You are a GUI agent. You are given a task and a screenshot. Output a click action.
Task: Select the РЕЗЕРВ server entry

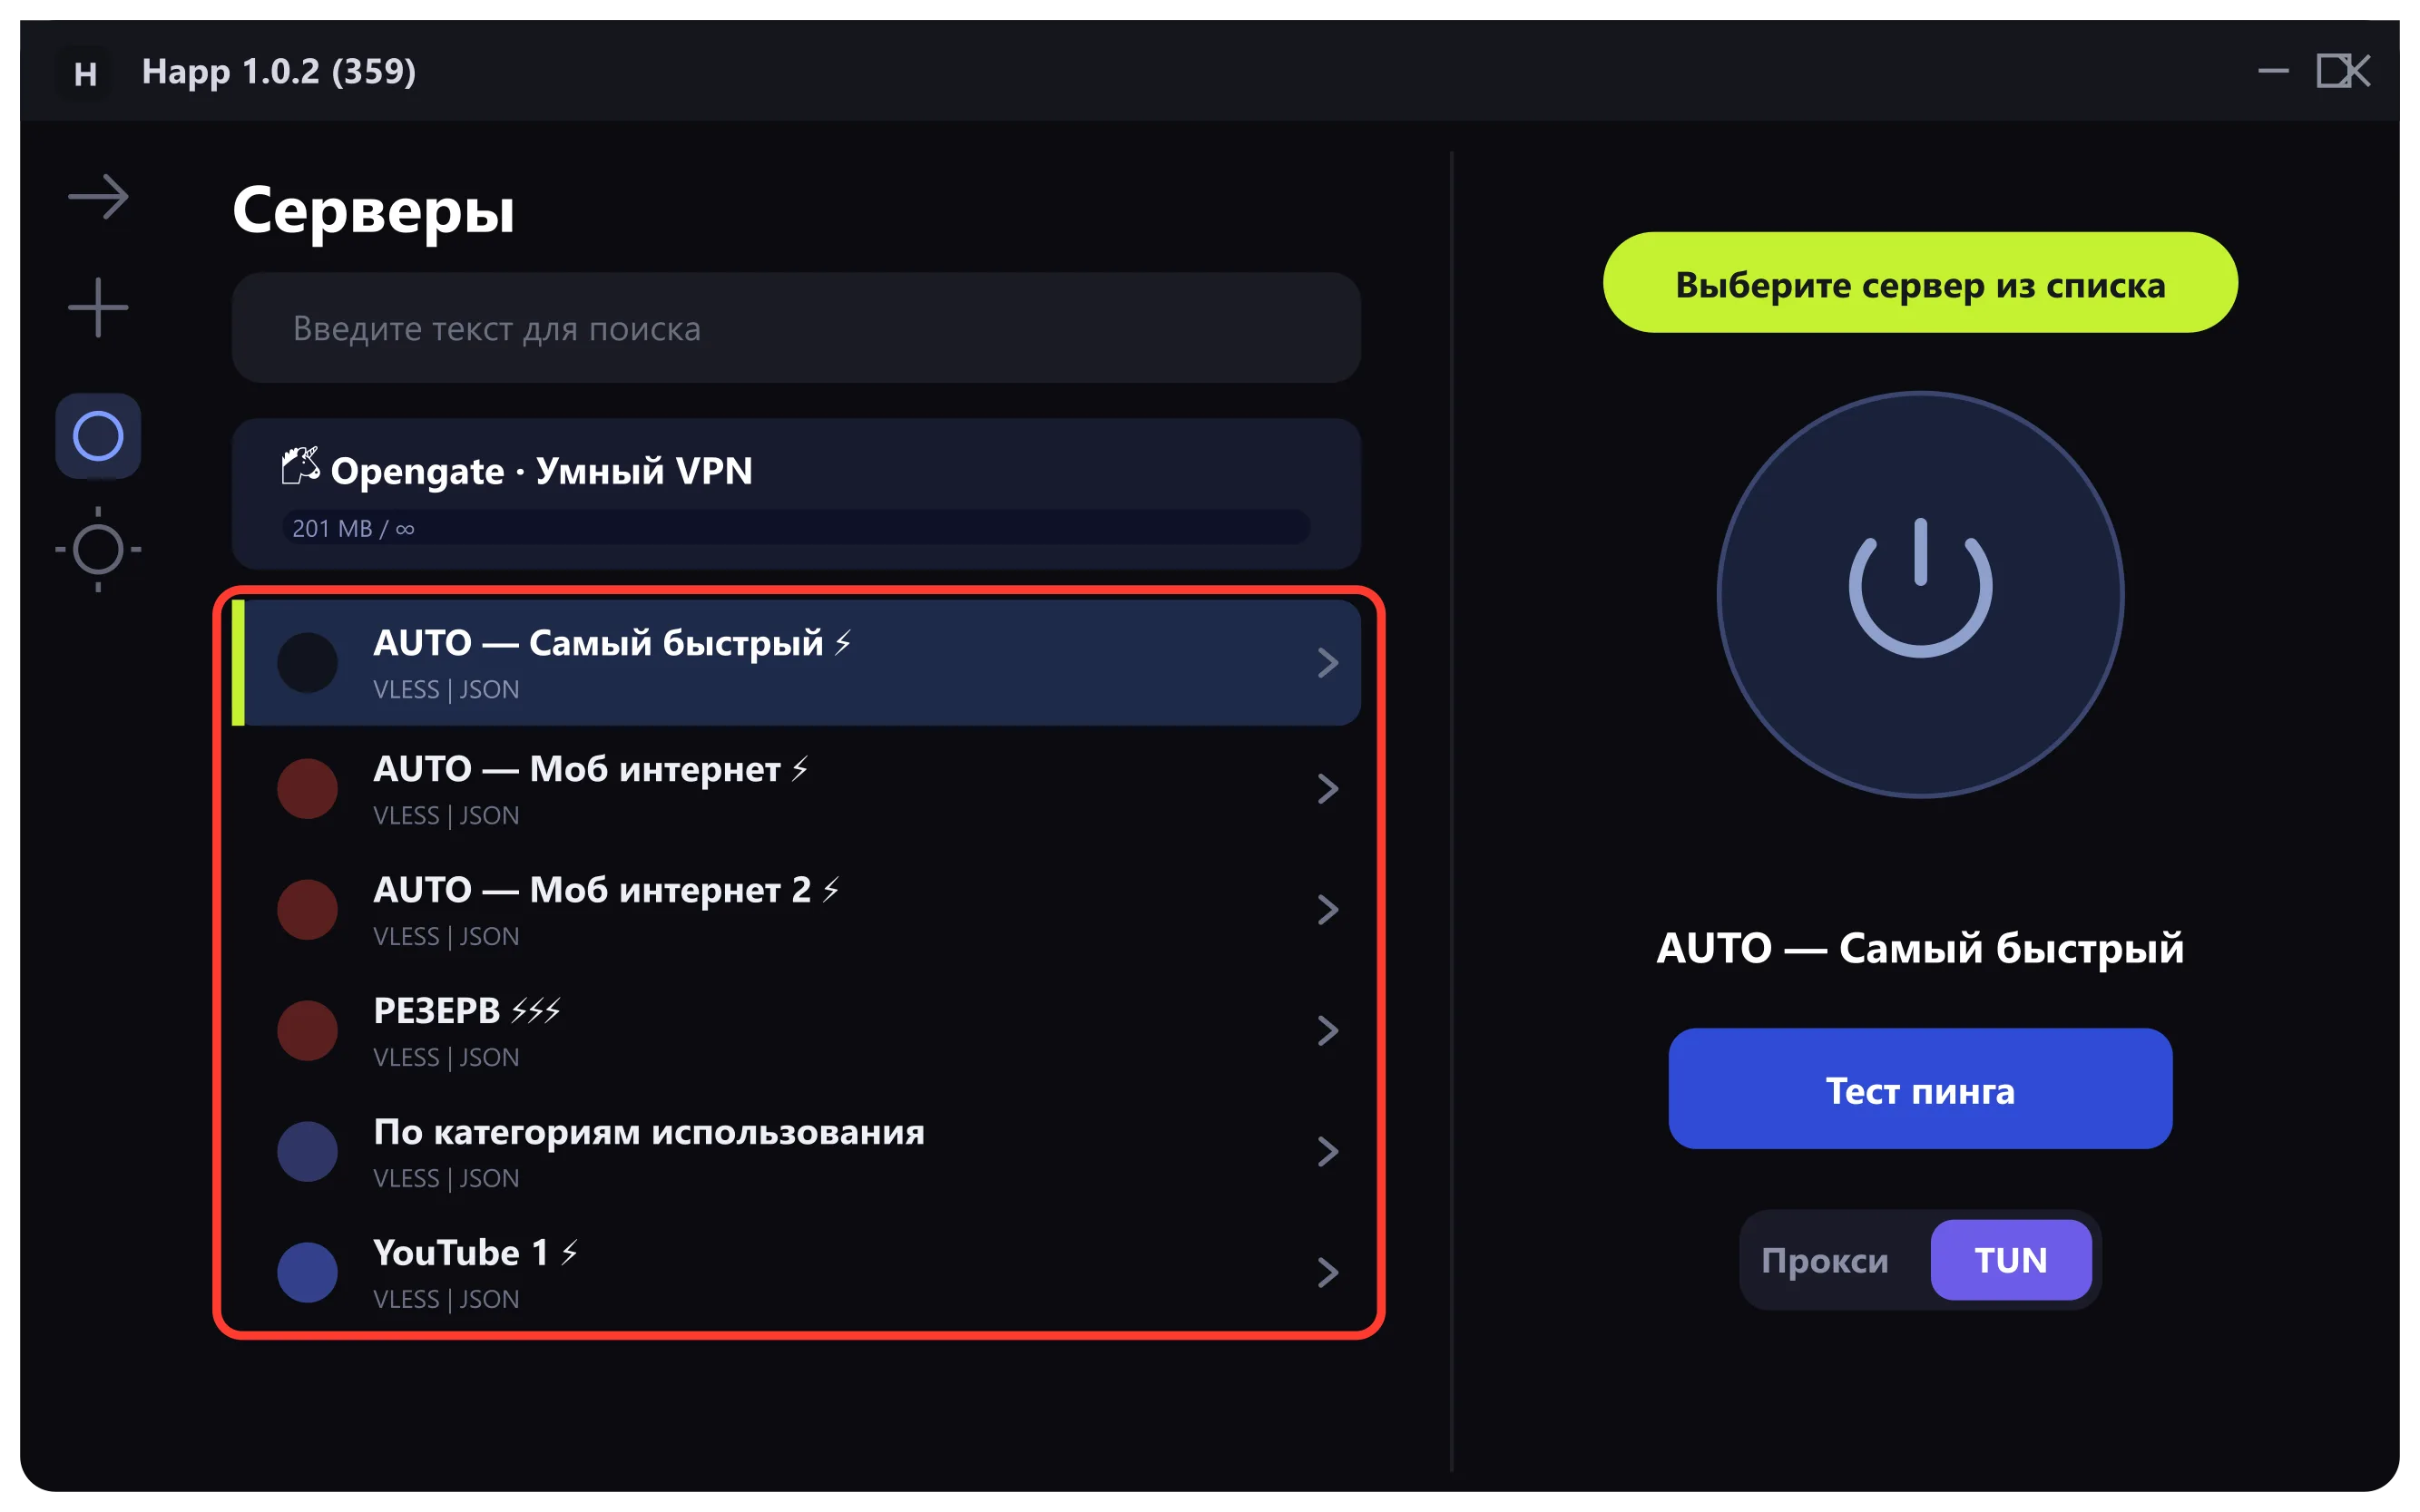pyautogui.click(x=797, y=1031)
